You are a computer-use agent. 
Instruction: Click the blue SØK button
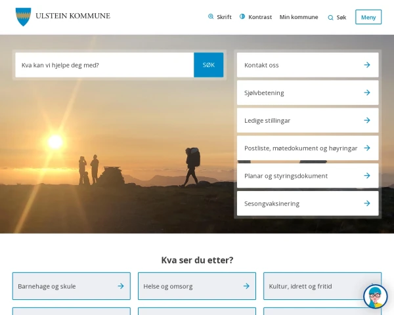coord(209,65)
